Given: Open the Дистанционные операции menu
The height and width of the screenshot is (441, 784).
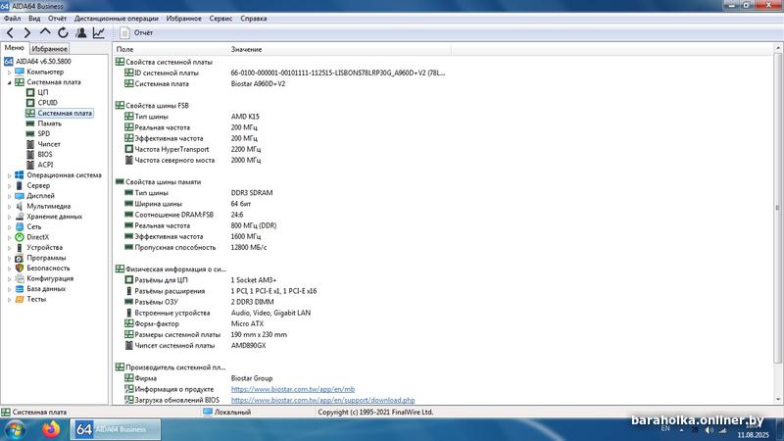Looking at the screenshot, I should [x=116, y=19].
